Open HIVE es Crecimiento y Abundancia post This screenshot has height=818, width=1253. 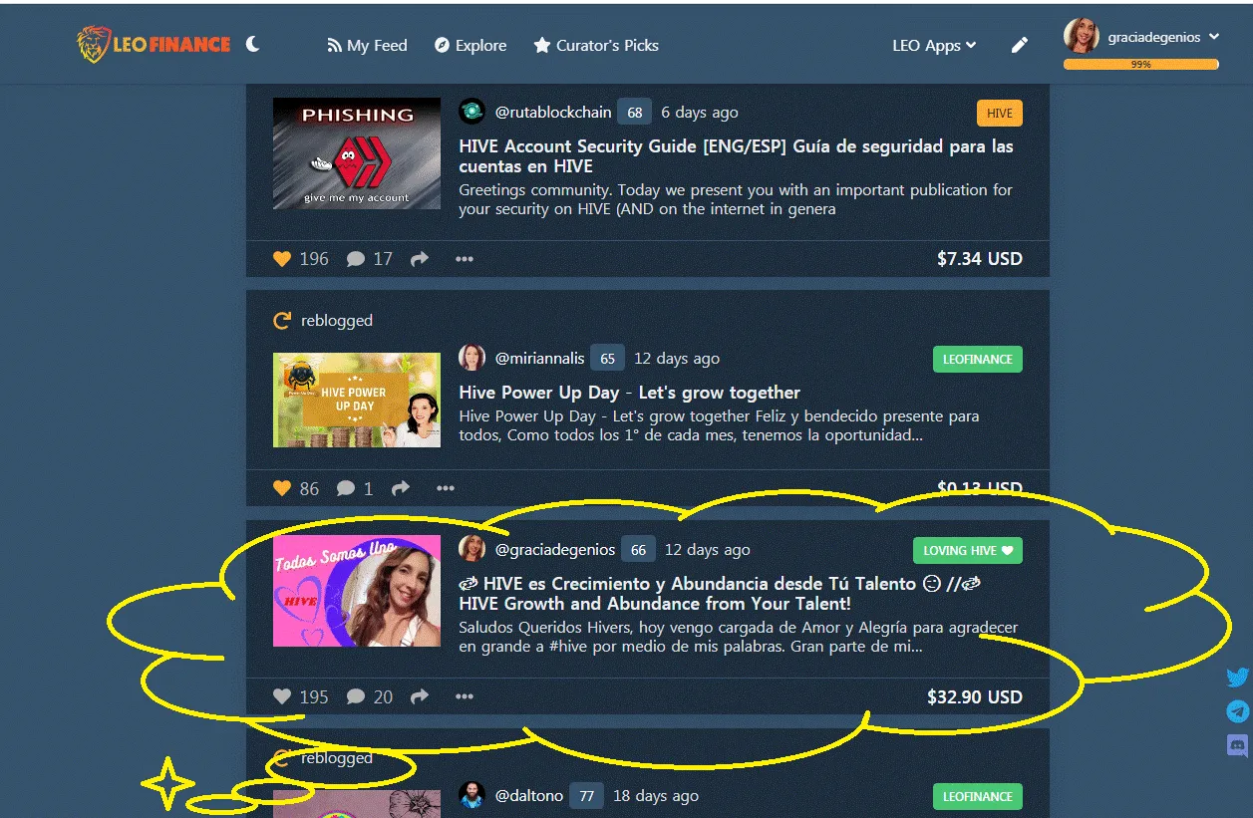[721, 594]
